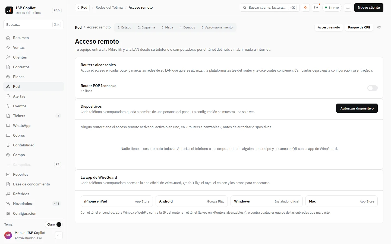Open Alertas bell in sidebar

tap(34, 96)
